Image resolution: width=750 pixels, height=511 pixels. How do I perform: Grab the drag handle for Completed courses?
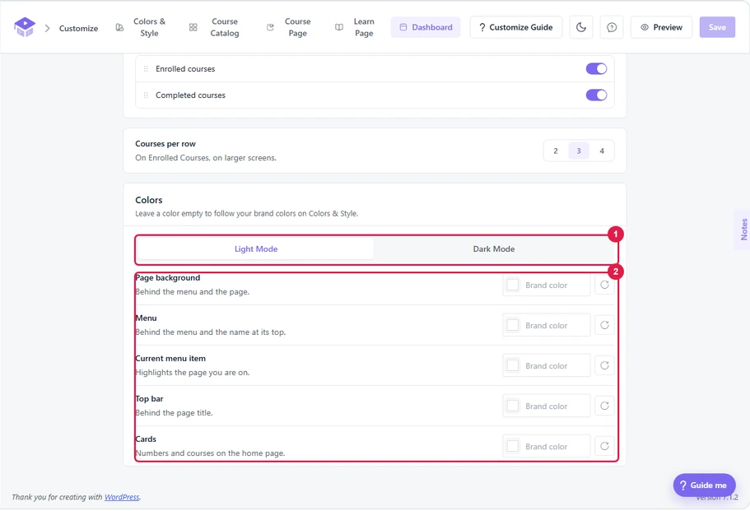pos(146,95)
